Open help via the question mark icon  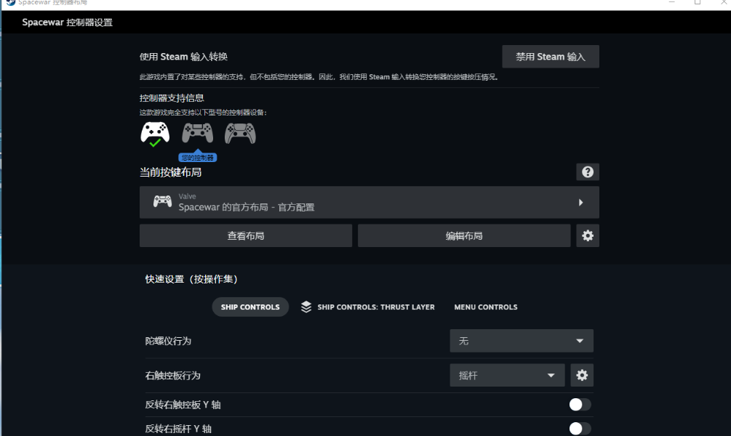pos(588,172)
